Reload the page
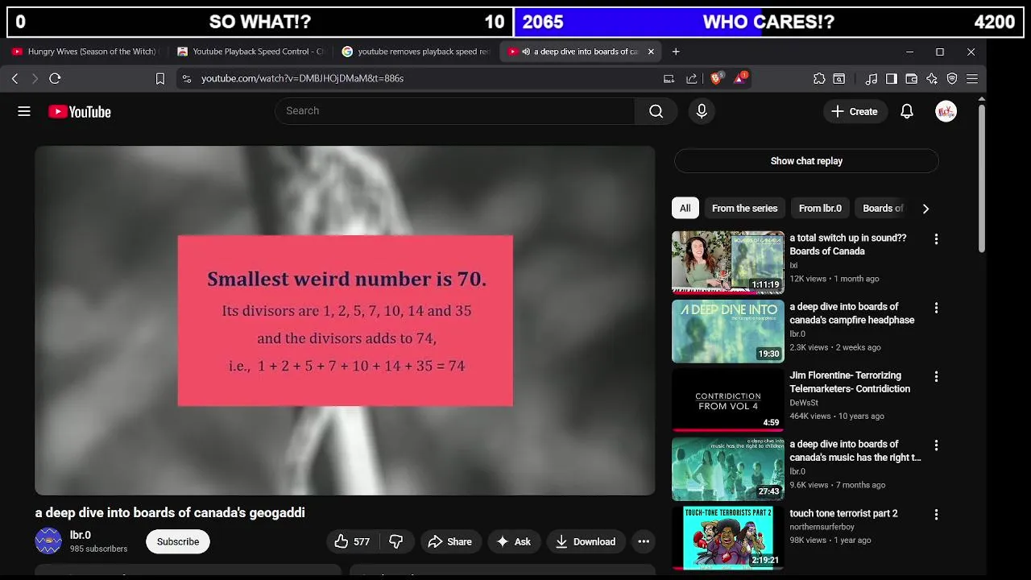This screenshot has width=1031, height=580. (x=55, y=78)
